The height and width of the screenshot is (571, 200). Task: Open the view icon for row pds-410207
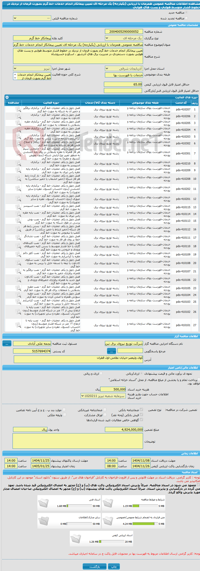pyautogui.click(x=18, y=109)
